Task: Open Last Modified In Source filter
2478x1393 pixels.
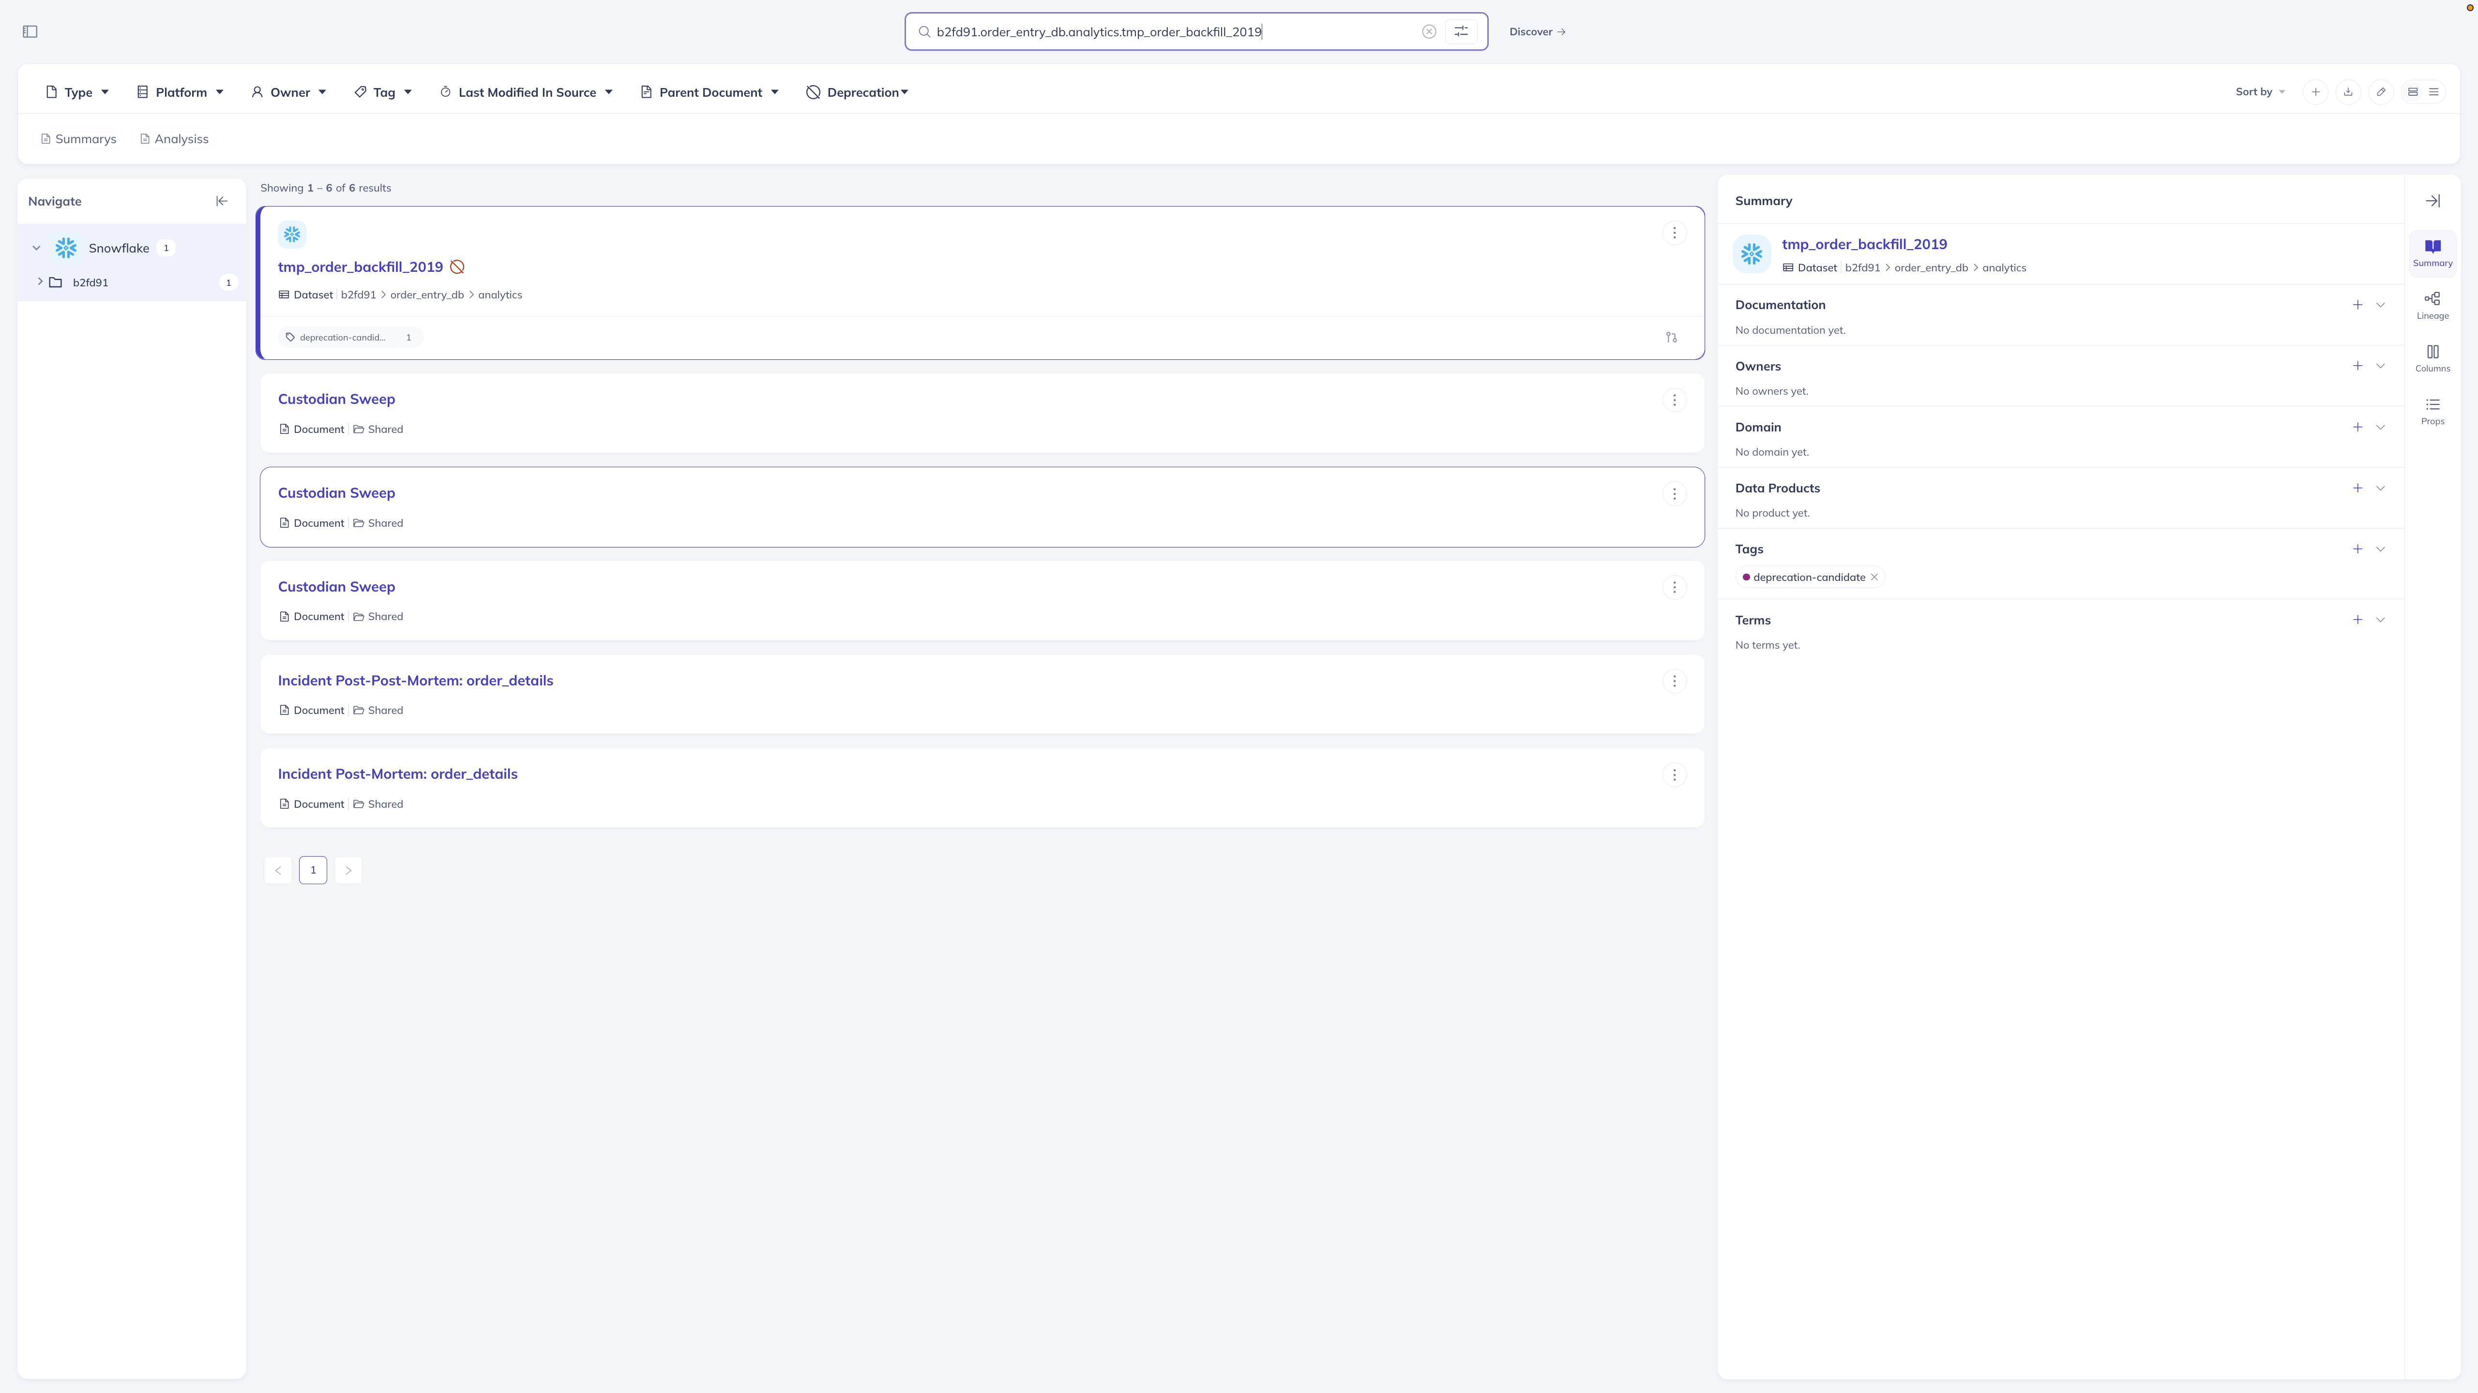Action: (x=526, y=92)
